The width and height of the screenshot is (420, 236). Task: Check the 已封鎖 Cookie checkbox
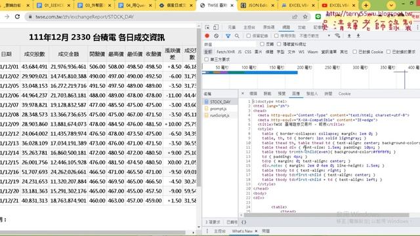click(354, 52)
